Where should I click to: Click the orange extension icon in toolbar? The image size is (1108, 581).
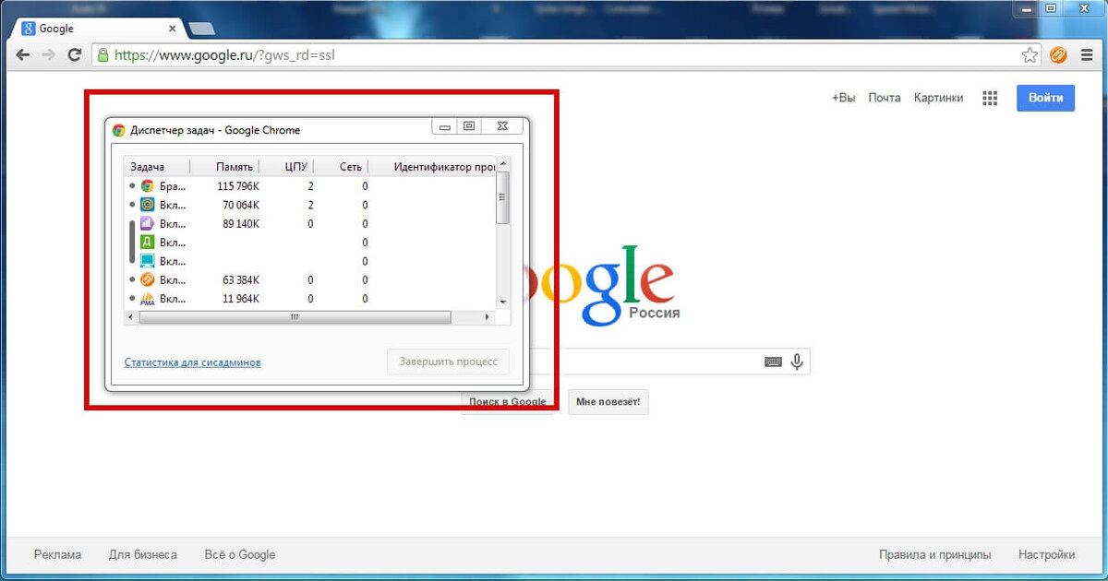(1058, 55)
